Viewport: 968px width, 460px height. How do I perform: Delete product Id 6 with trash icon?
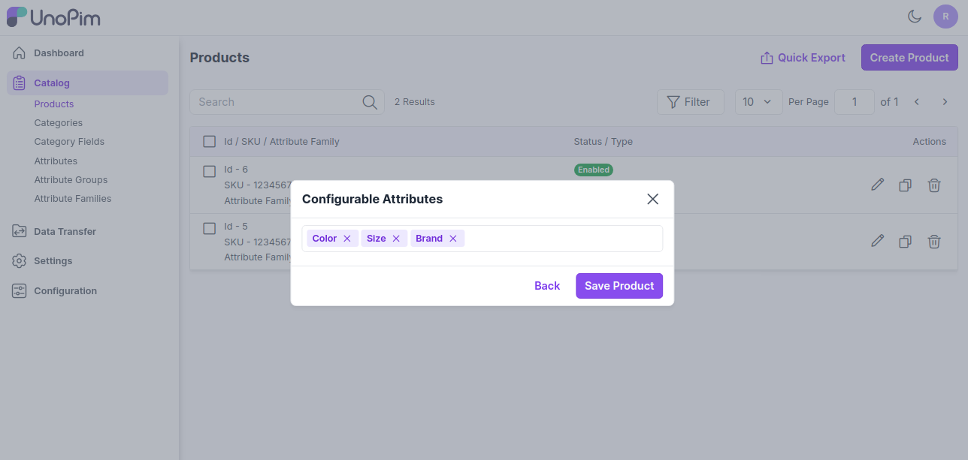[934, 185]
